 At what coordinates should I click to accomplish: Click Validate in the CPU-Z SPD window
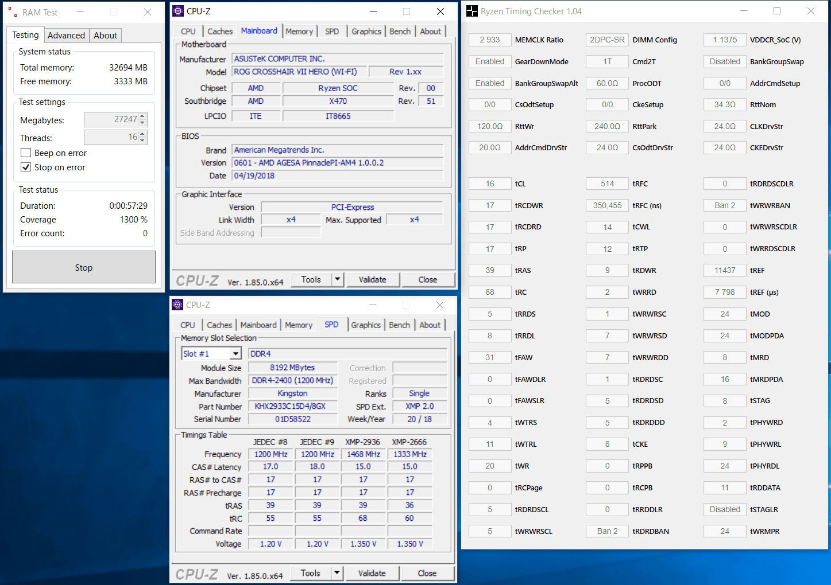[x=372, y=573]
